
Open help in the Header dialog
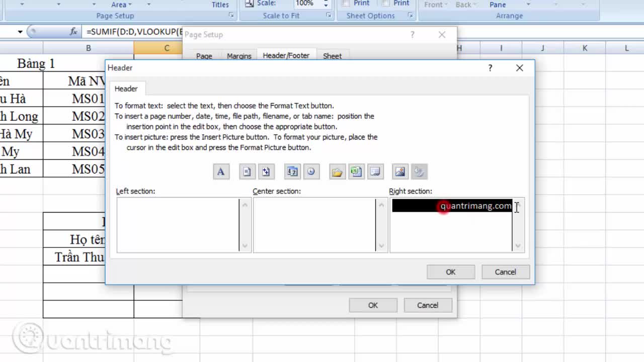pyautogui.click(x=490, y=68)
